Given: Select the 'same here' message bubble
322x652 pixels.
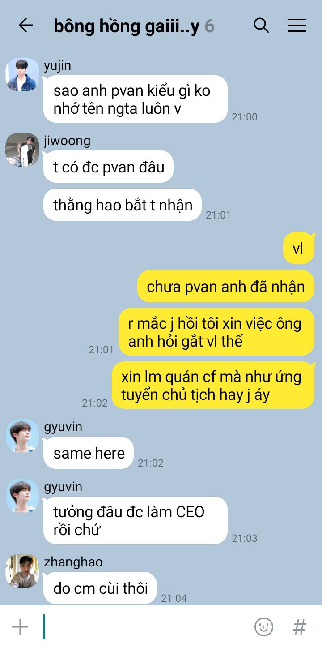Looking at the screenshot, I should 89,453.
